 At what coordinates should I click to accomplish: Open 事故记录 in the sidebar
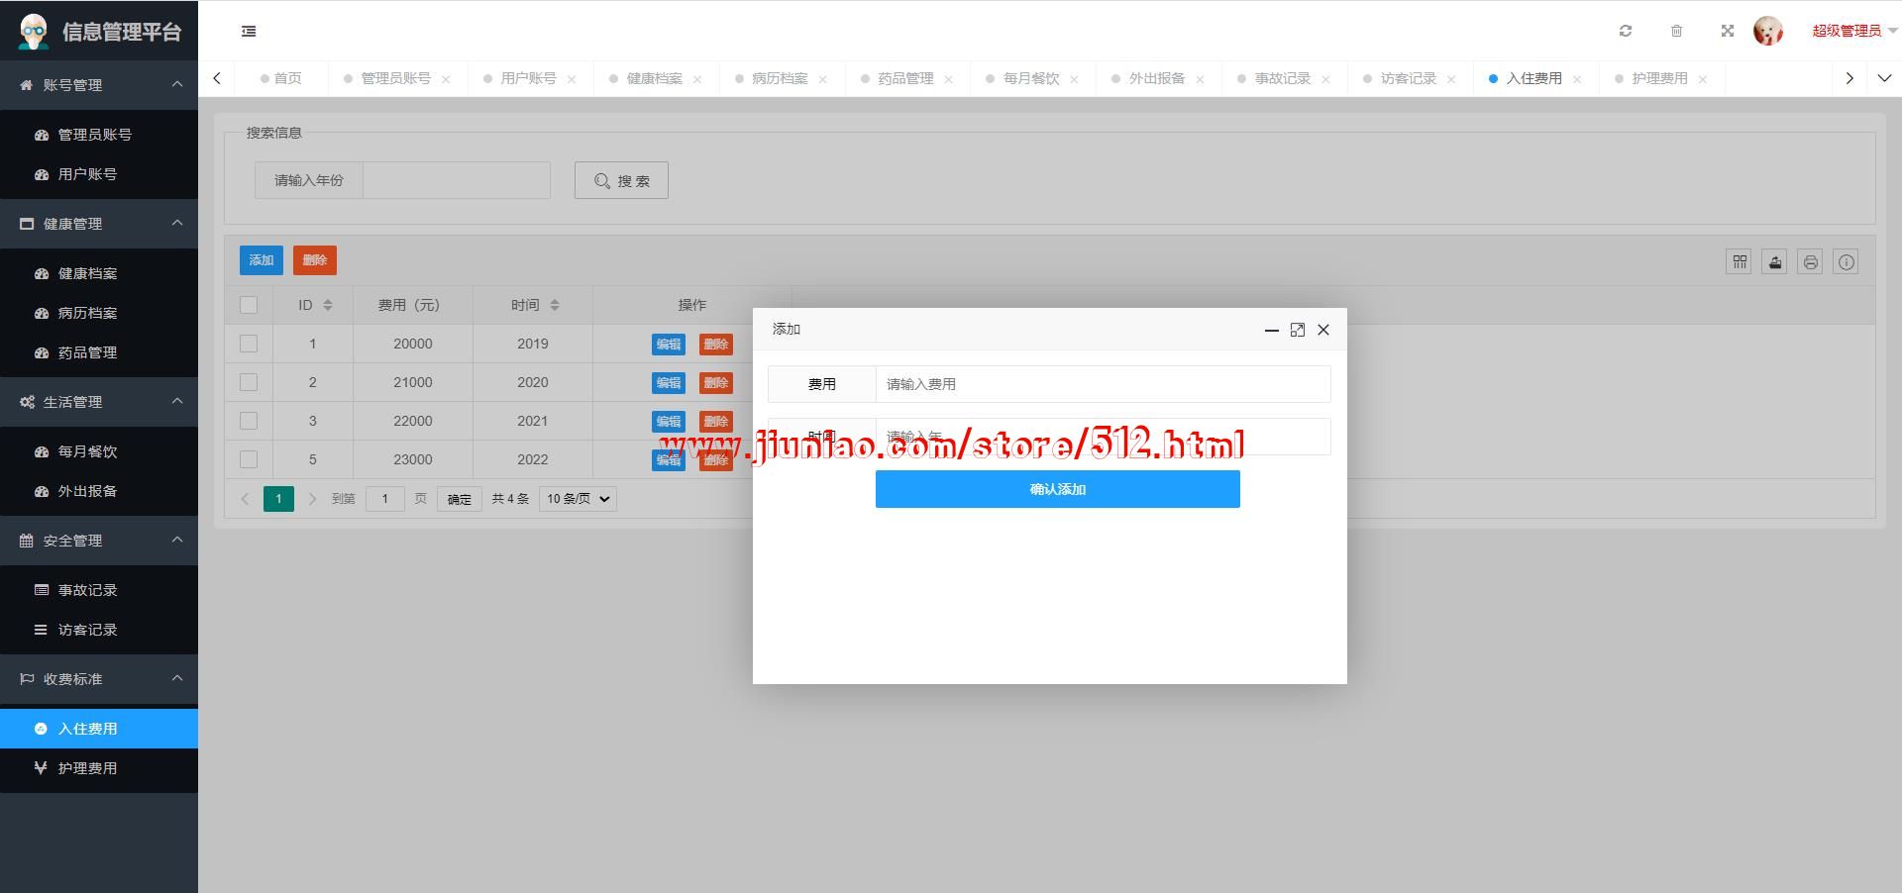pos(99,590)
